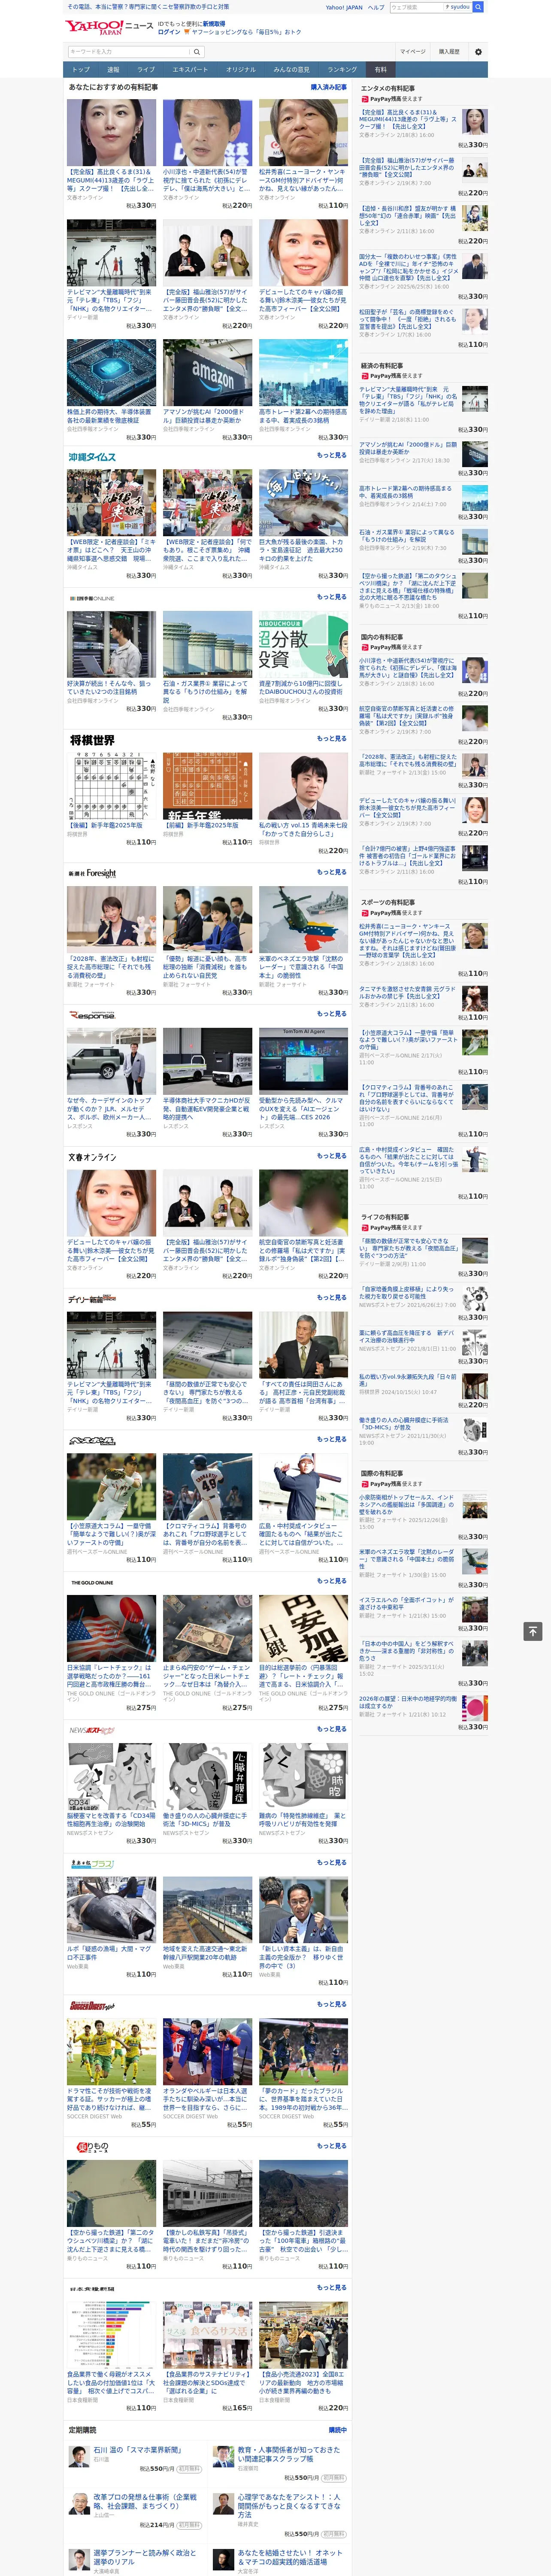Screen dimensions: 551x2576
Task: Select the 有料 tab
Action: click(381, 70)
